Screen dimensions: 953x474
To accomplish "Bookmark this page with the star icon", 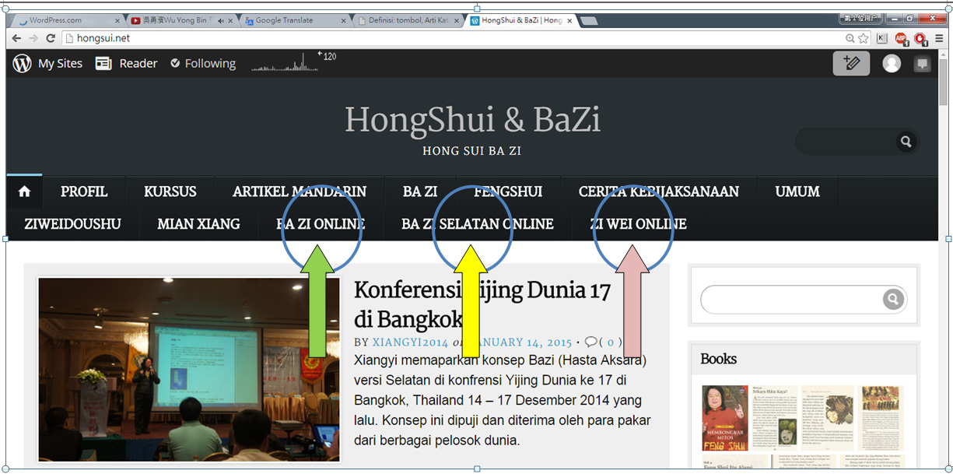I will point(864,37).
